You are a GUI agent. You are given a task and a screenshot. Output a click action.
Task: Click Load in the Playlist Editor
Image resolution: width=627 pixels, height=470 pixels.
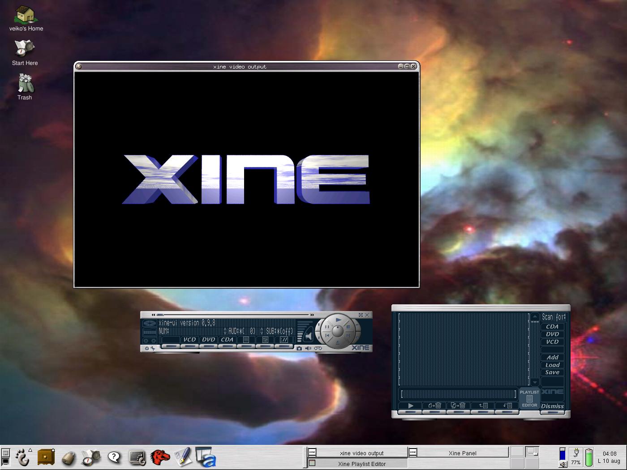[x=552, y=365]
